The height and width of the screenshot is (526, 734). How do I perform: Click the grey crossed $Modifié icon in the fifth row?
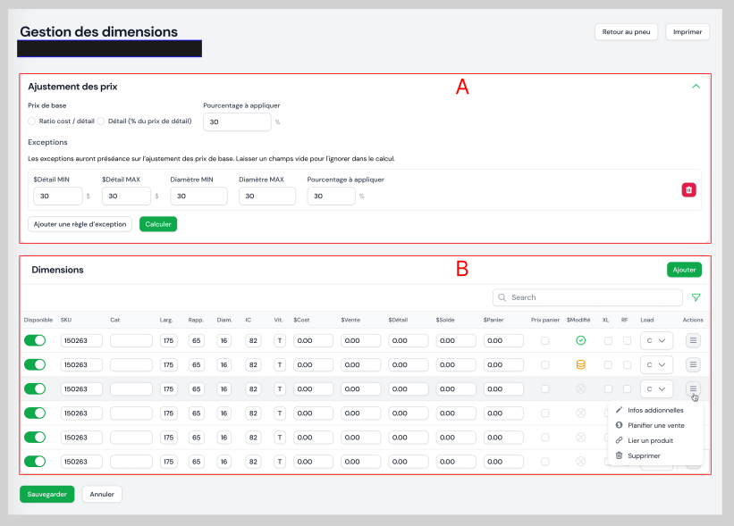tap(580, 438)
